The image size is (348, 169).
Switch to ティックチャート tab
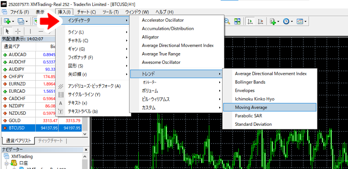pyautogui.click(x=50, y=141)
